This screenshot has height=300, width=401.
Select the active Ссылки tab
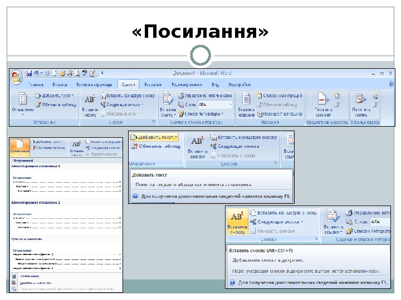pyautogui.click(x=128, y=84)
